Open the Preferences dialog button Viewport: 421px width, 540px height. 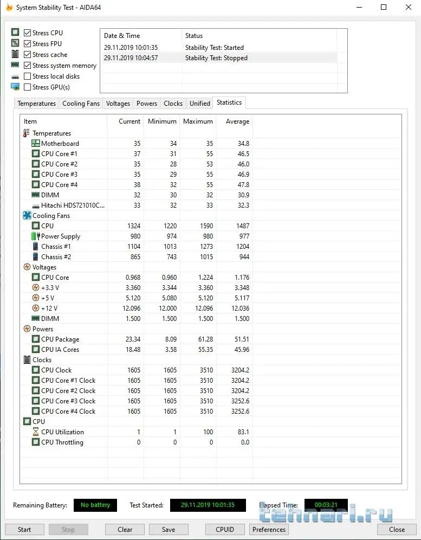(x=269, y=530)
